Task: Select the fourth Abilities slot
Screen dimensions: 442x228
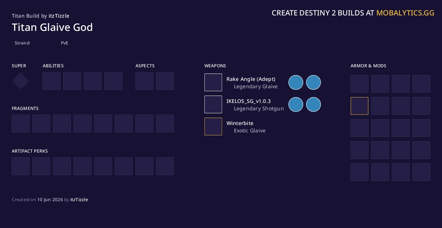Action: pos(113,81)
